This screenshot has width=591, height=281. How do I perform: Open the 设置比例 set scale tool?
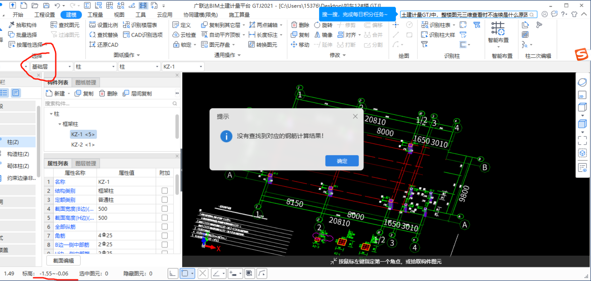(x=104, y=25)
